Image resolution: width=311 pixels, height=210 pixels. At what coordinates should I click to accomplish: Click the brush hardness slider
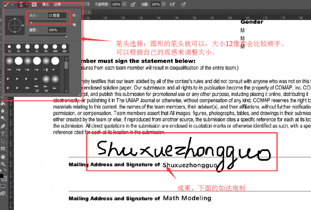[47, 36]
